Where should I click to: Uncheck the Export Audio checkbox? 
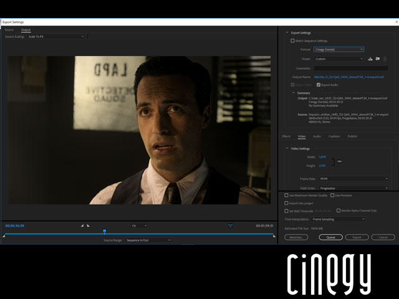pos(319,85)
